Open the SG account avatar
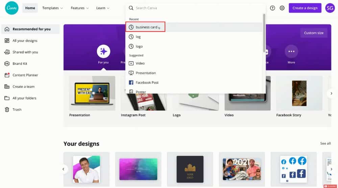 [330, 8]
